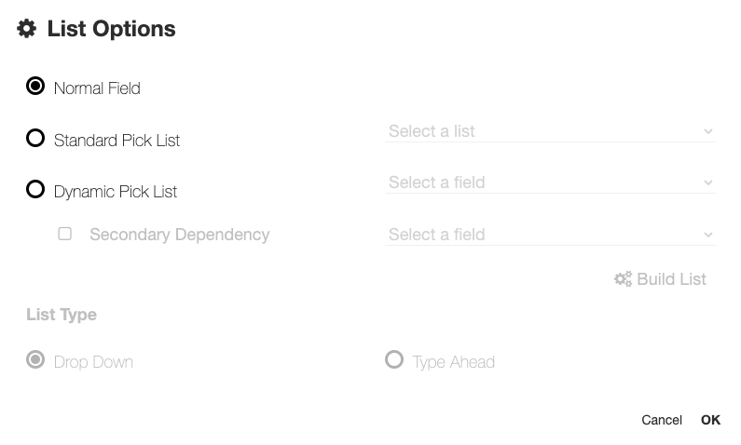Click the Secondary Dependency label text
Viewport: 741px width, 445px height.
179,235
